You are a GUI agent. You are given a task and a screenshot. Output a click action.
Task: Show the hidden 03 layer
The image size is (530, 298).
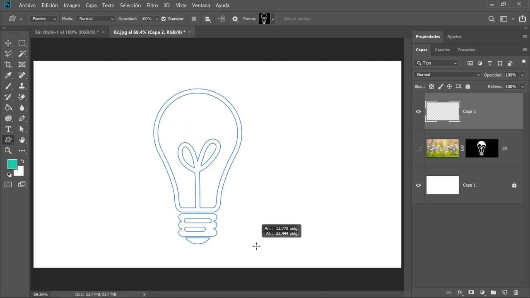pyautogui.click(x=418, y=148)
